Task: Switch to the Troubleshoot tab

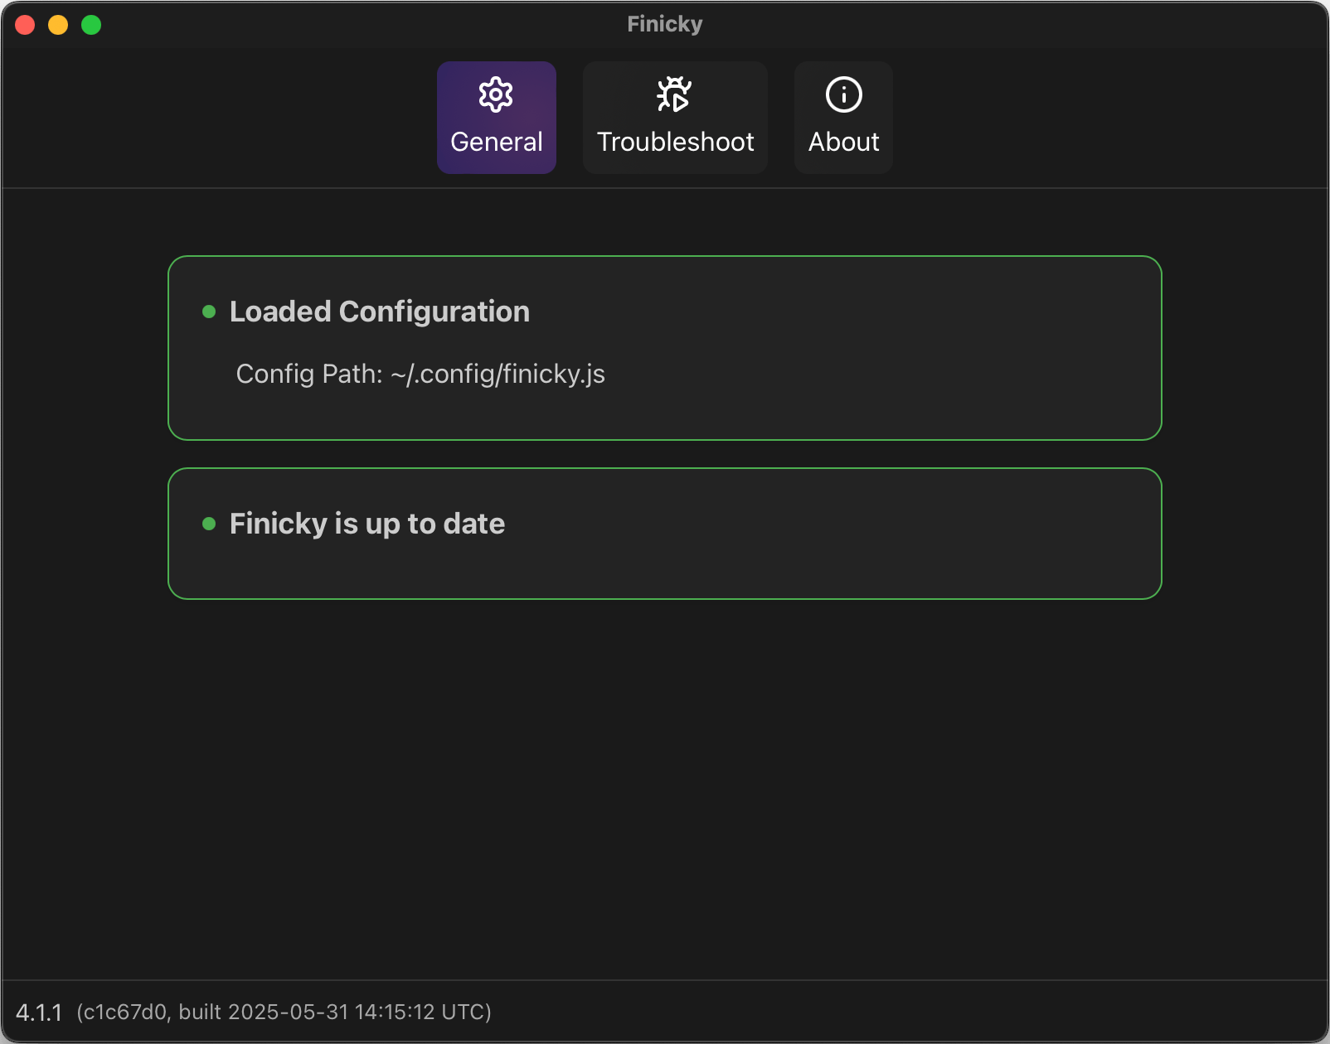Action: tap(675, 118)
